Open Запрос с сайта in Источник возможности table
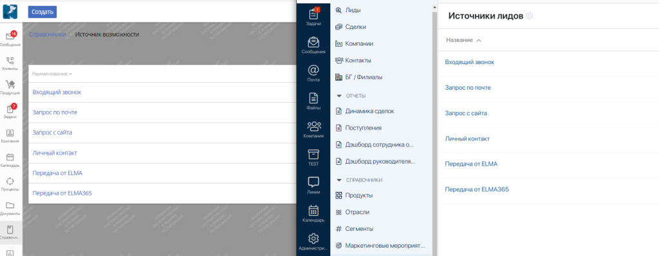 pos(52,132)
